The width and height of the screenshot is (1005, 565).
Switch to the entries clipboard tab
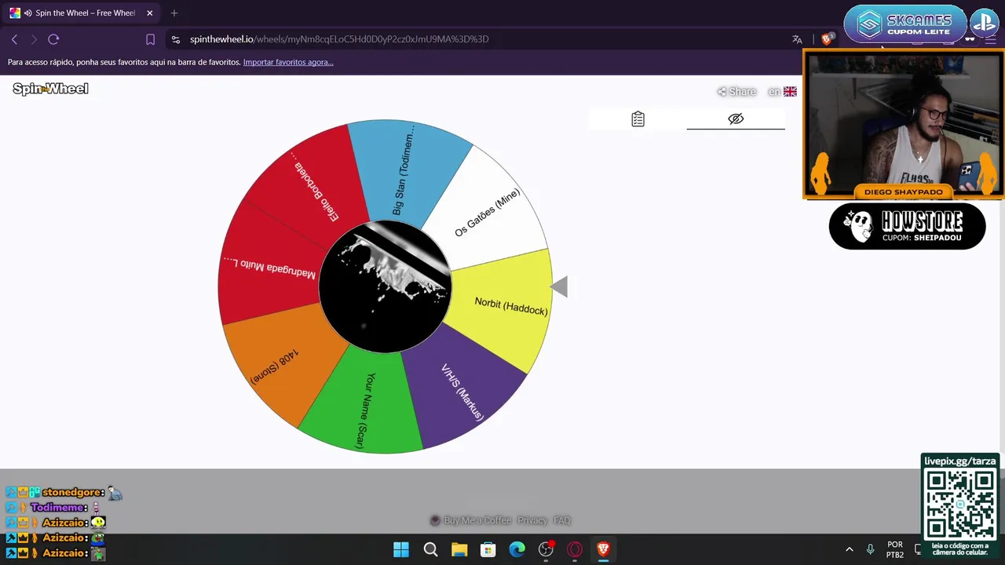coord(638,119)
